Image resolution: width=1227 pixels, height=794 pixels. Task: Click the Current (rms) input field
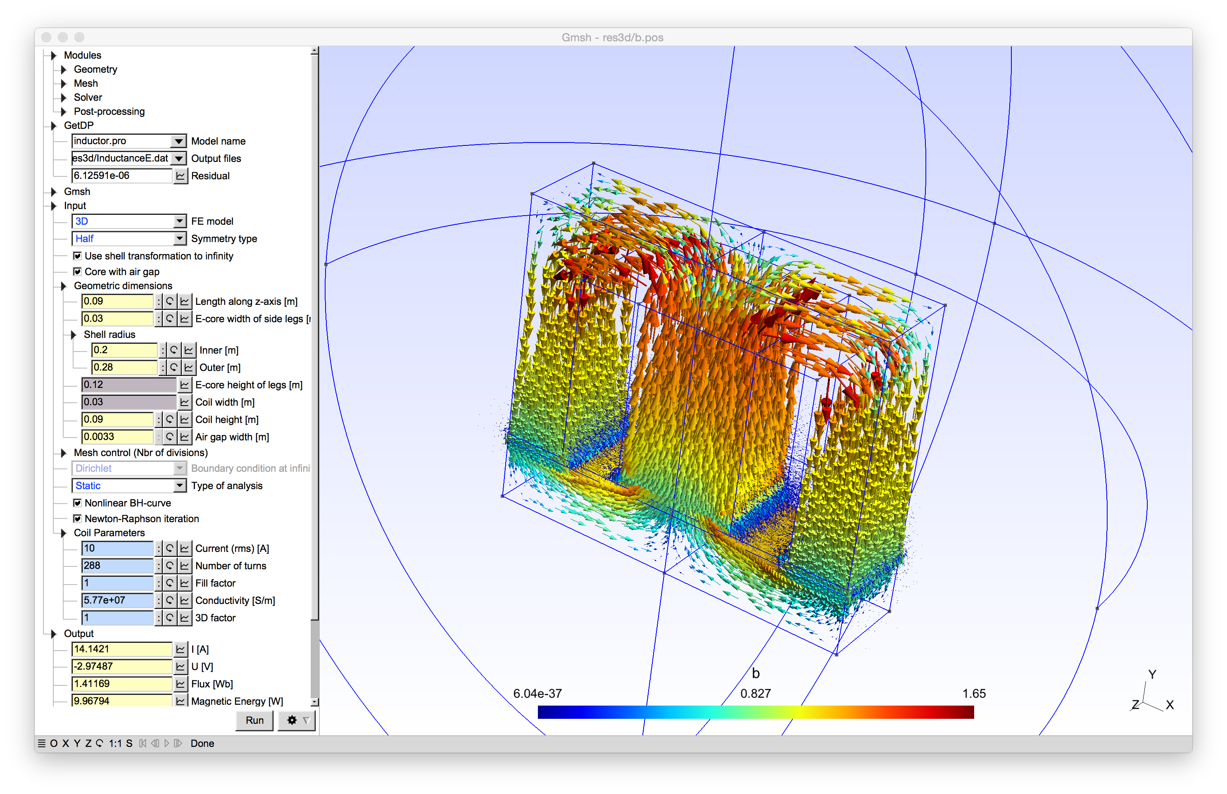[118, 548]
